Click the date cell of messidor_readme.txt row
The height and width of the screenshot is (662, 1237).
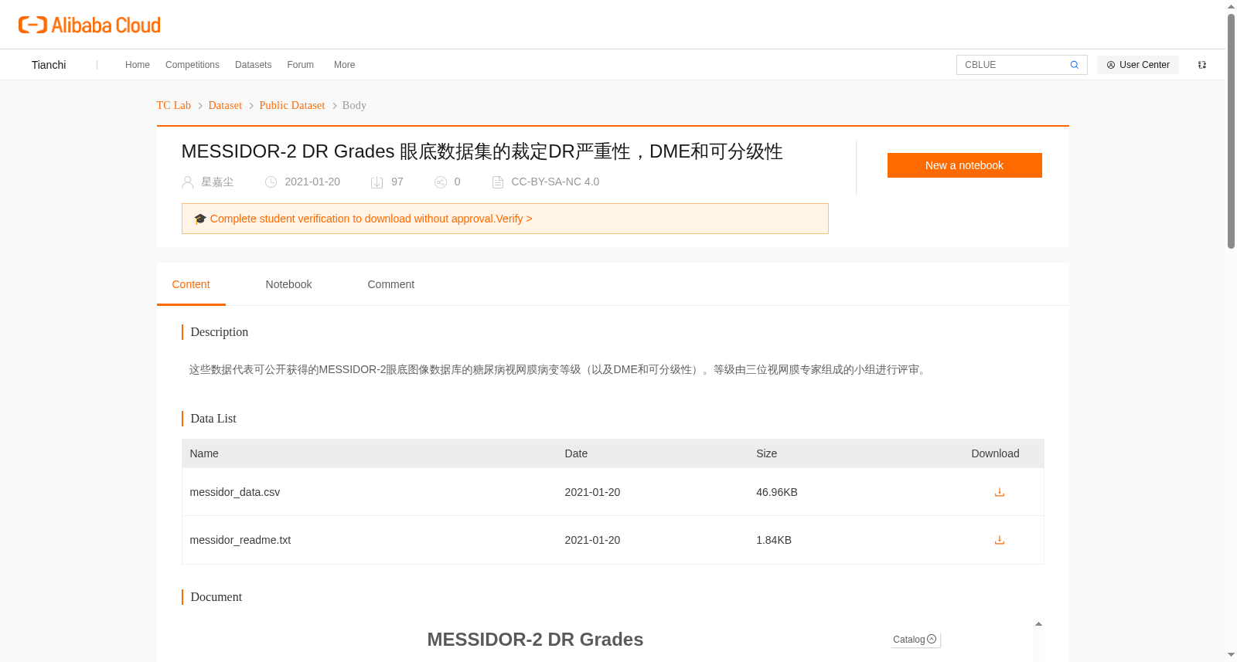[592, 540]
